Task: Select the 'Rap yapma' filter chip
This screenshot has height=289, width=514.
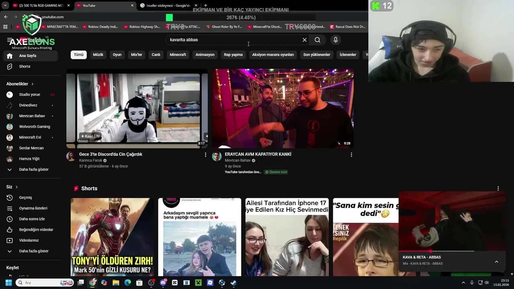Action: tap(233, 55)
